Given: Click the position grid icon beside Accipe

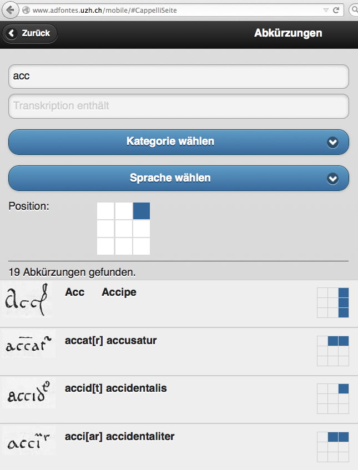Looking at the screenshot, I should (x=333, y=303).
